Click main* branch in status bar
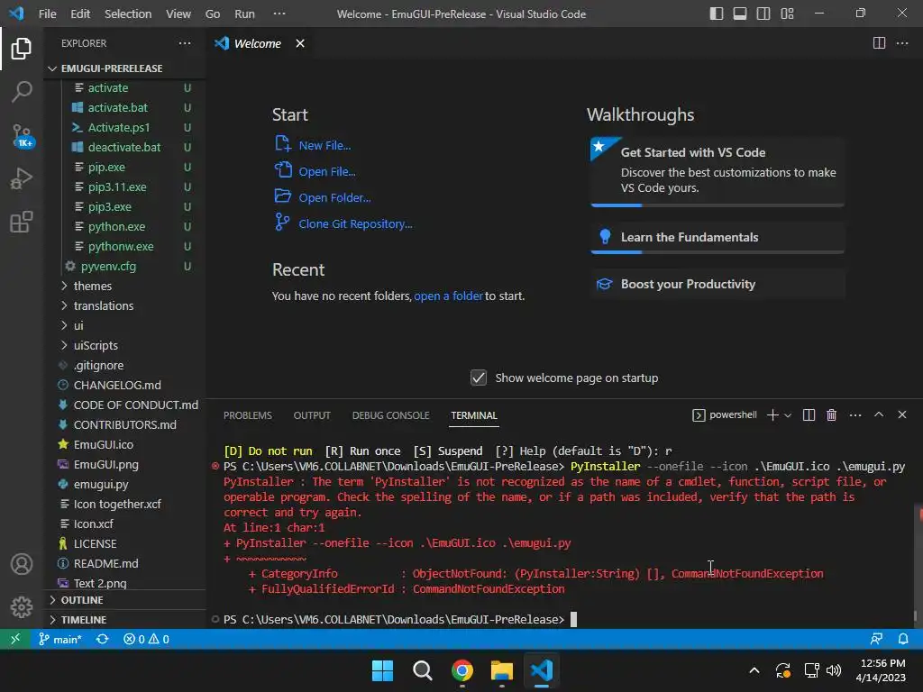The image size is (923, 692). click(59, 639)
